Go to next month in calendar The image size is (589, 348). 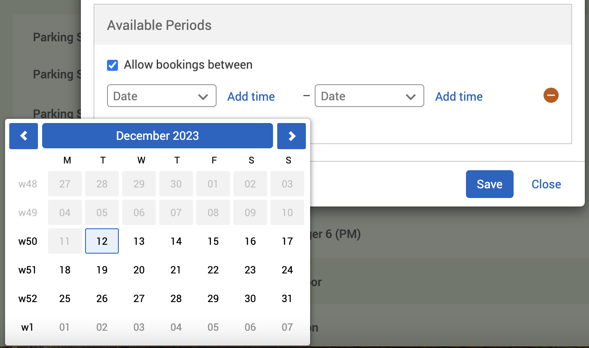coord(292,136)
